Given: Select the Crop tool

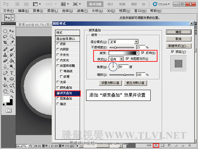Looking at the screenshot, I should [5, 42].
